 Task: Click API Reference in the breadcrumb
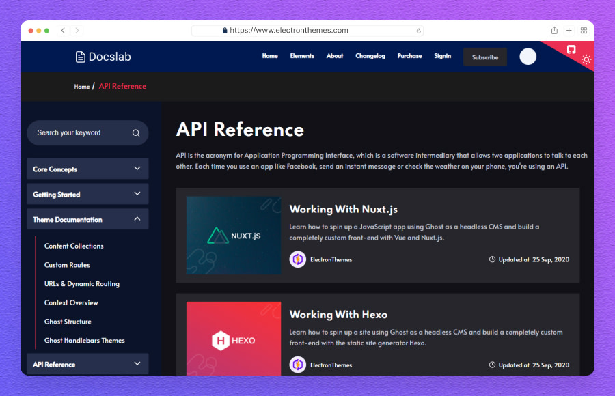click(x=122, y=86)
